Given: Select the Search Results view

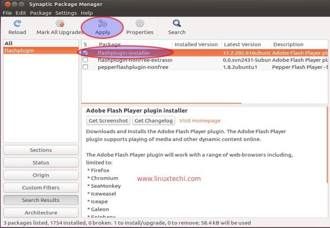Looking at the screenshot, I should (x=41, y=200).
